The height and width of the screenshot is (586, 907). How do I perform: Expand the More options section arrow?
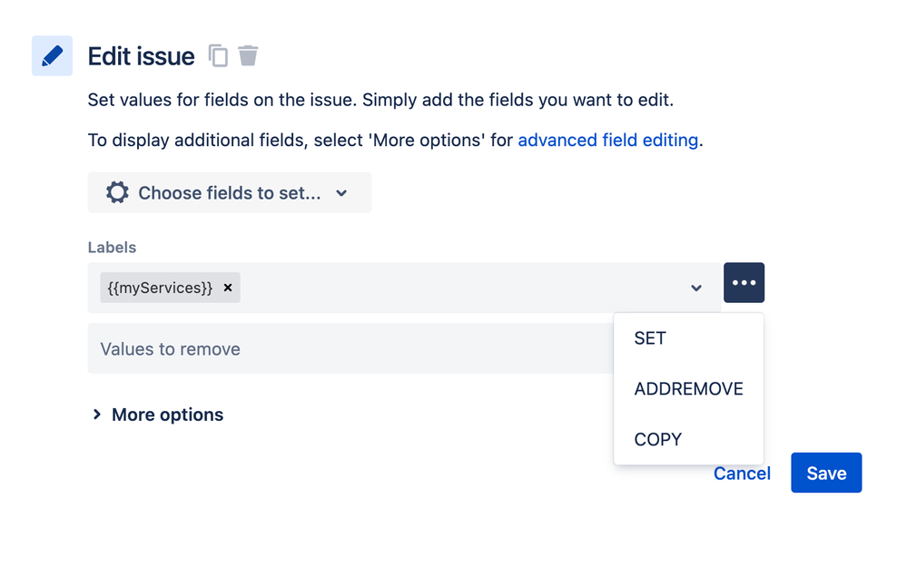click(96, 415)
